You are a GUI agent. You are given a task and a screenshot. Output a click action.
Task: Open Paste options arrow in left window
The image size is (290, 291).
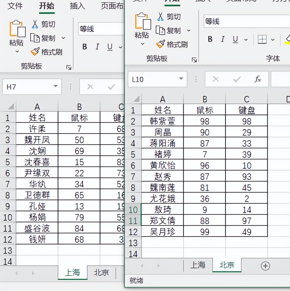(17, 52)
